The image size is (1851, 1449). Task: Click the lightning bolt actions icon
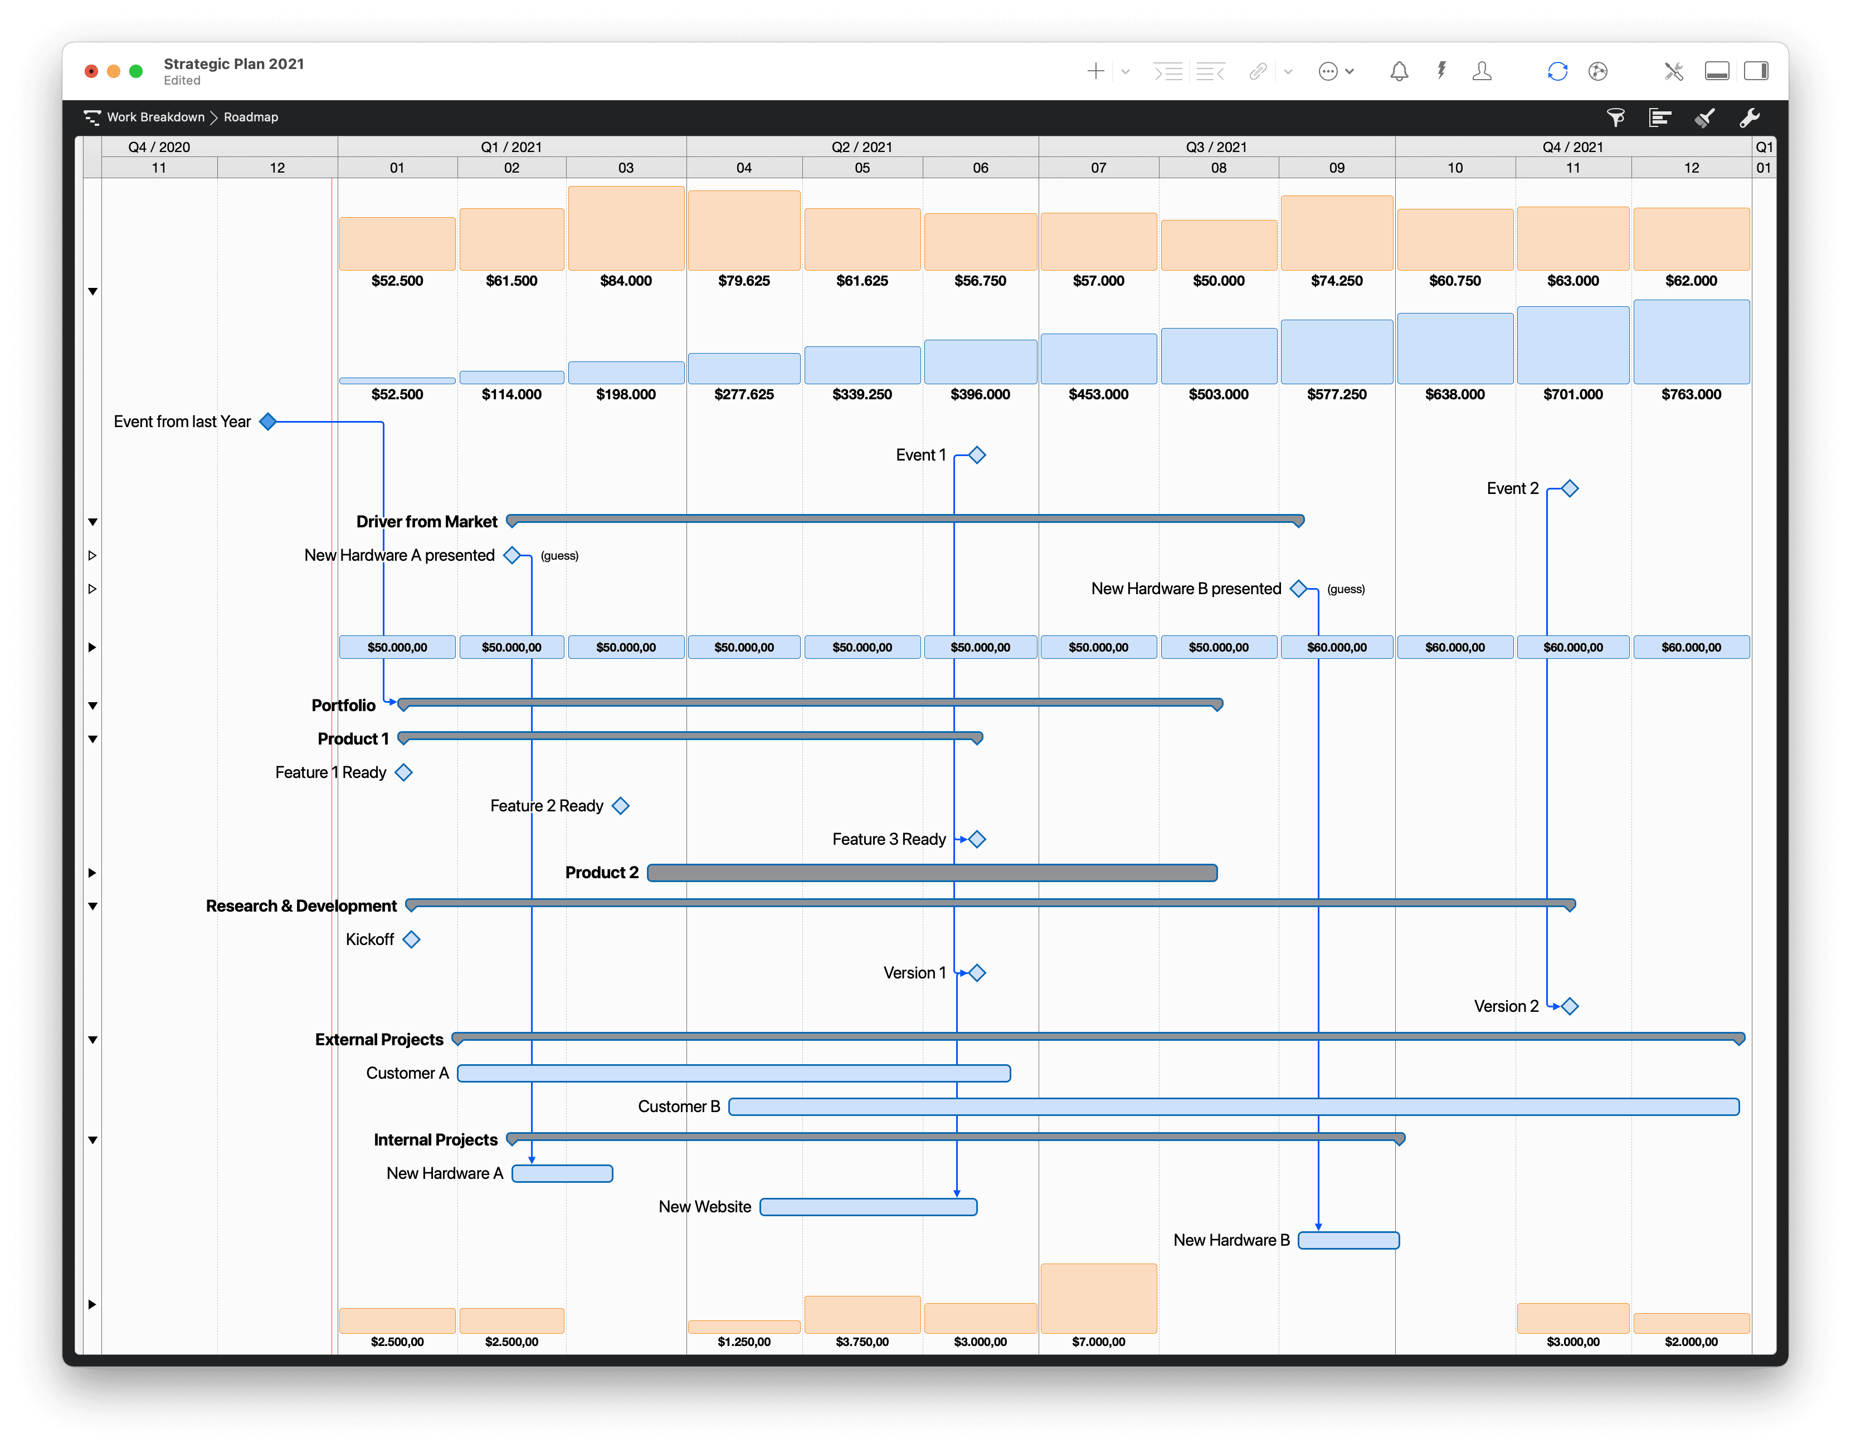[x=1442, y=71]
